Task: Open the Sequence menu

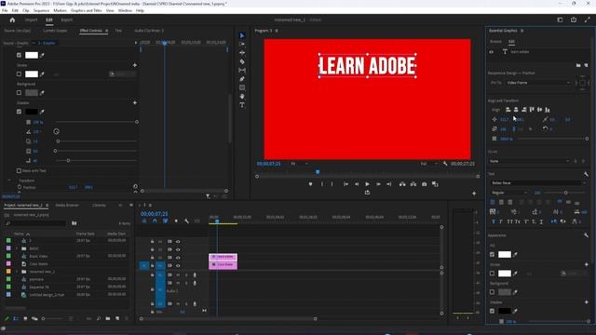Action: (41, 10)
